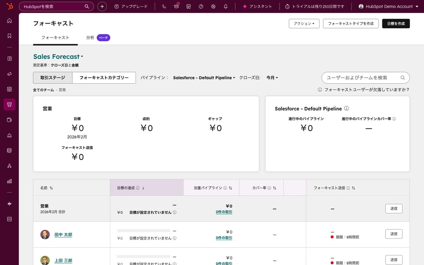
Task: Select the home icon in the left sidebar
Action: click(9, 20)
